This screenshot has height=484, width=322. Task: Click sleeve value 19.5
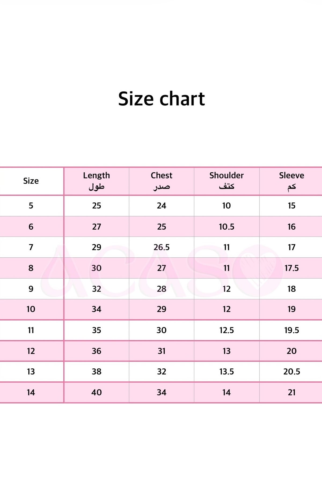[x=292, y=330]
